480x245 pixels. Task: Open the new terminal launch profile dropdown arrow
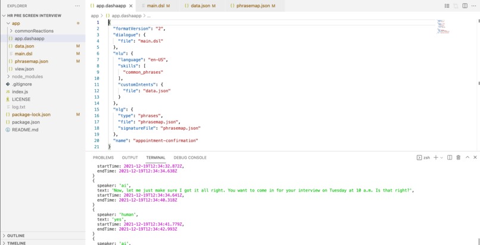(x=441, y=158)
